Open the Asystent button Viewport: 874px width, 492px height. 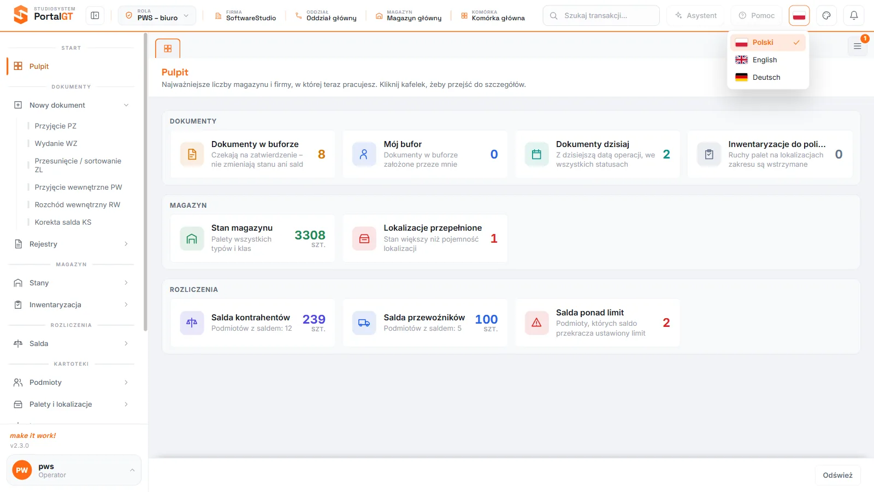[x=696, y=16]
